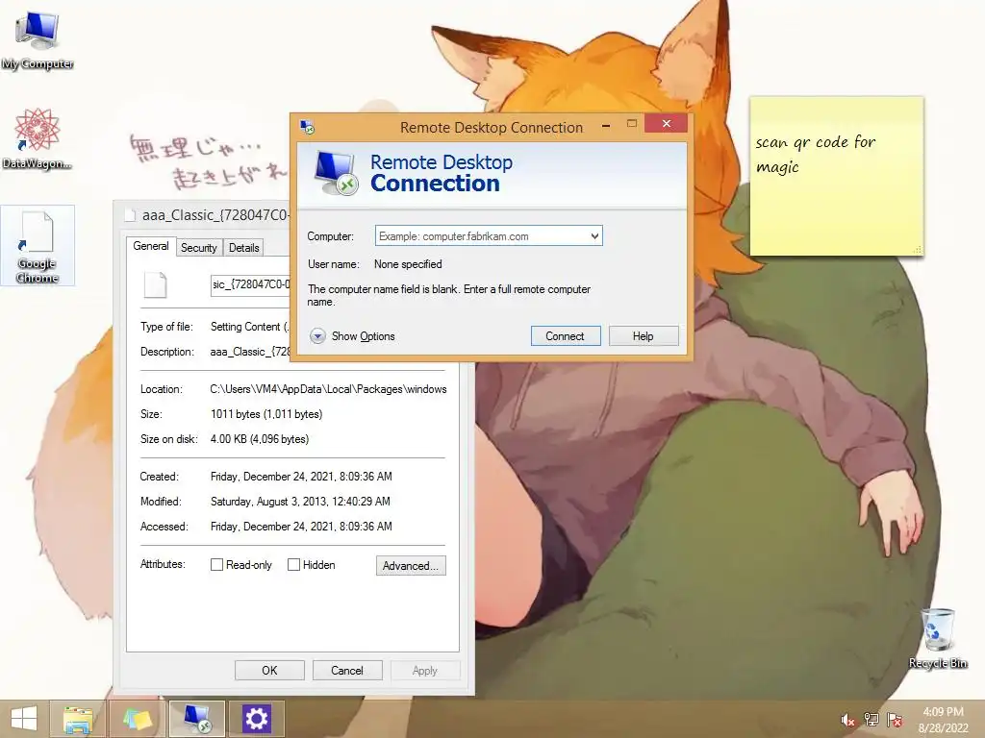985x738 pixels.
Task: Click the Apply button in Properties
Action: pos(424,670)
